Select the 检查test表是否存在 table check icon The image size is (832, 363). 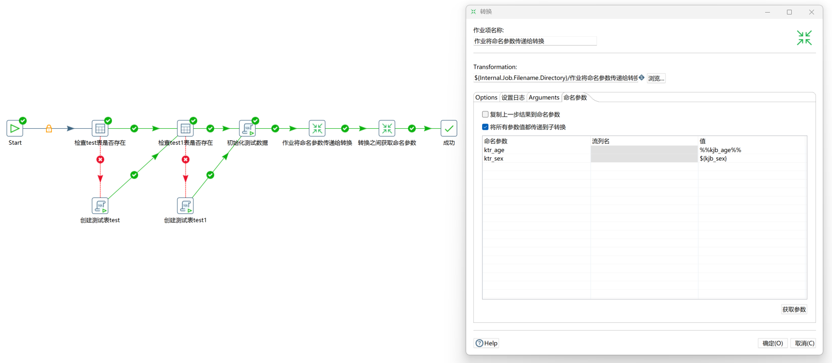(x=100, y=129)
